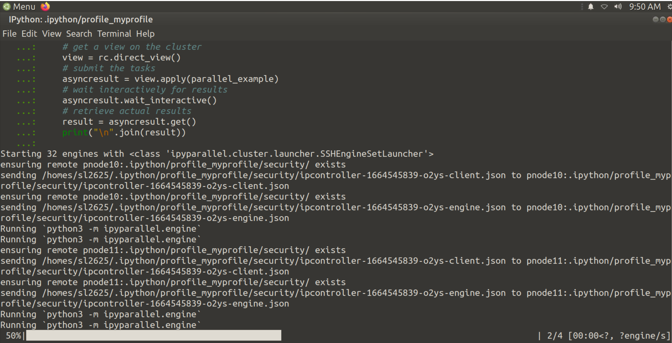Screen dimensions: 672x343
Task: Click the volume speaker icon
Action: 618,7
